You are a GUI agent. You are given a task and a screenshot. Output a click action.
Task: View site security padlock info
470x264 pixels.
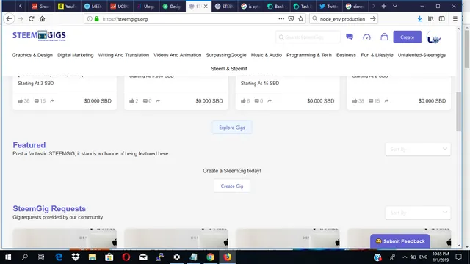[x=96, y=18]
